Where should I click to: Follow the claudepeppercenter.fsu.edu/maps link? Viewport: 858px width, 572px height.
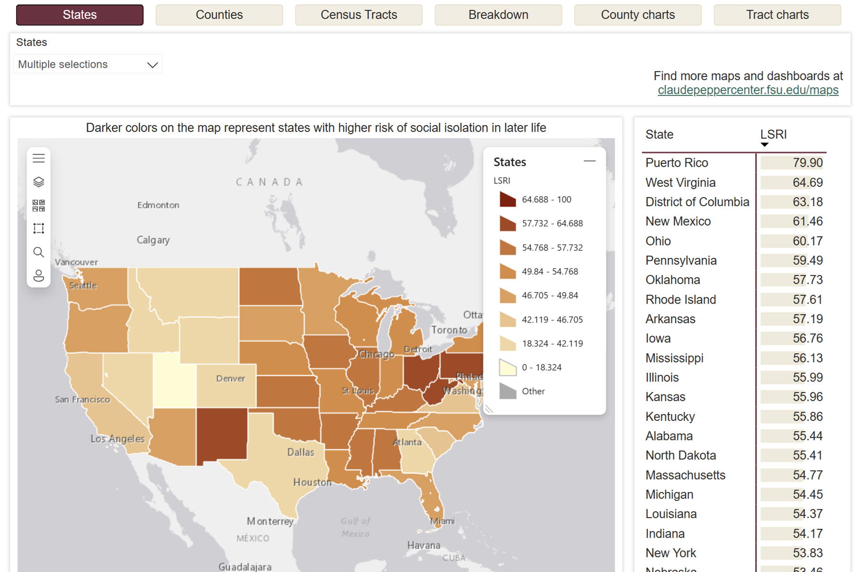(x=747, y=90)
